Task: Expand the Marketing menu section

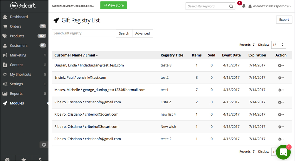Action: point(45,55)
